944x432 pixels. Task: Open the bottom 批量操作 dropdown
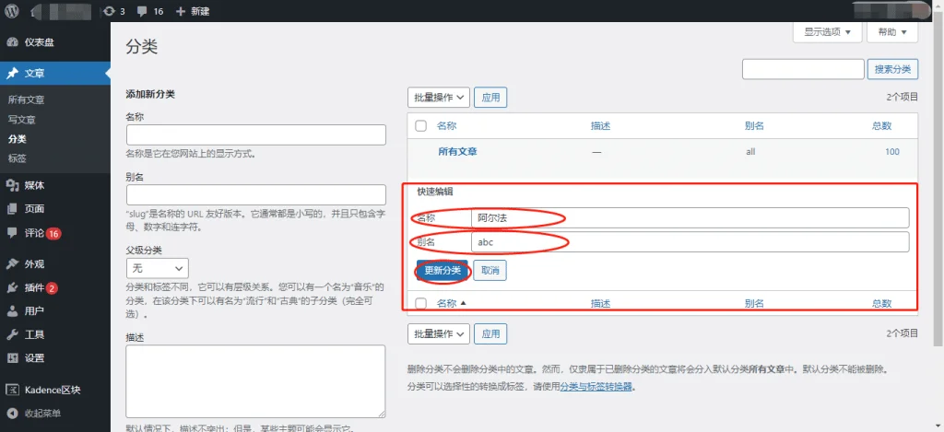[438, 334]
